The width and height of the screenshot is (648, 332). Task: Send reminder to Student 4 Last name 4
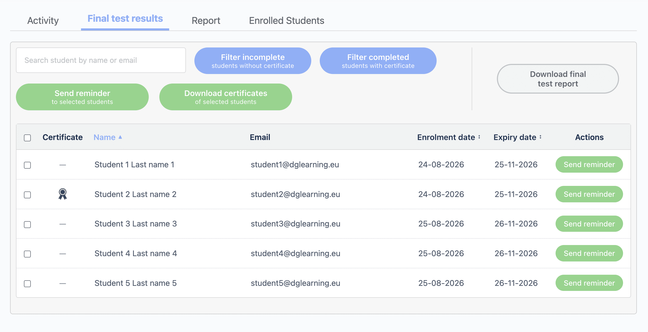(x=589, y=253)
